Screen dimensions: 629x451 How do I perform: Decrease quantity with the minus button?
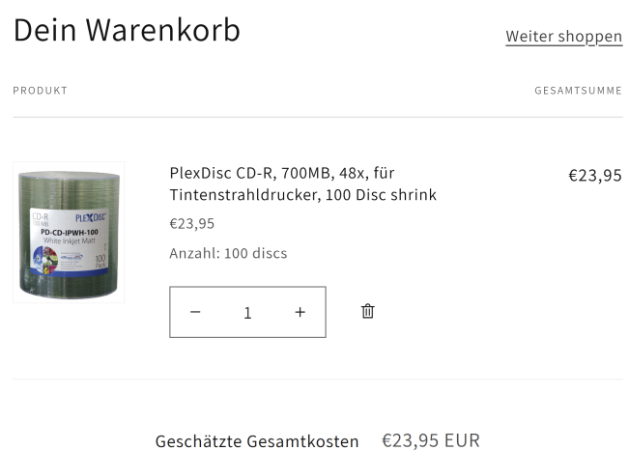tap(195, 312)
